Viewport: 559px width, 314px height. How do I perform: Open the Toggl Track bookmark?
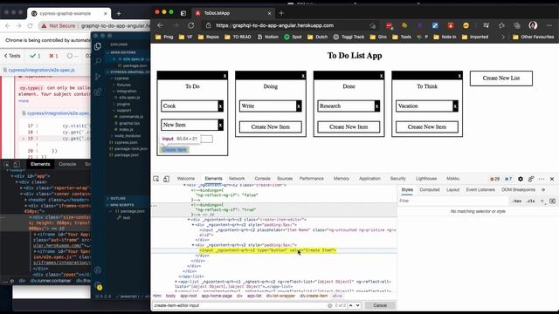pyautogui.click(x=349, y=37)
